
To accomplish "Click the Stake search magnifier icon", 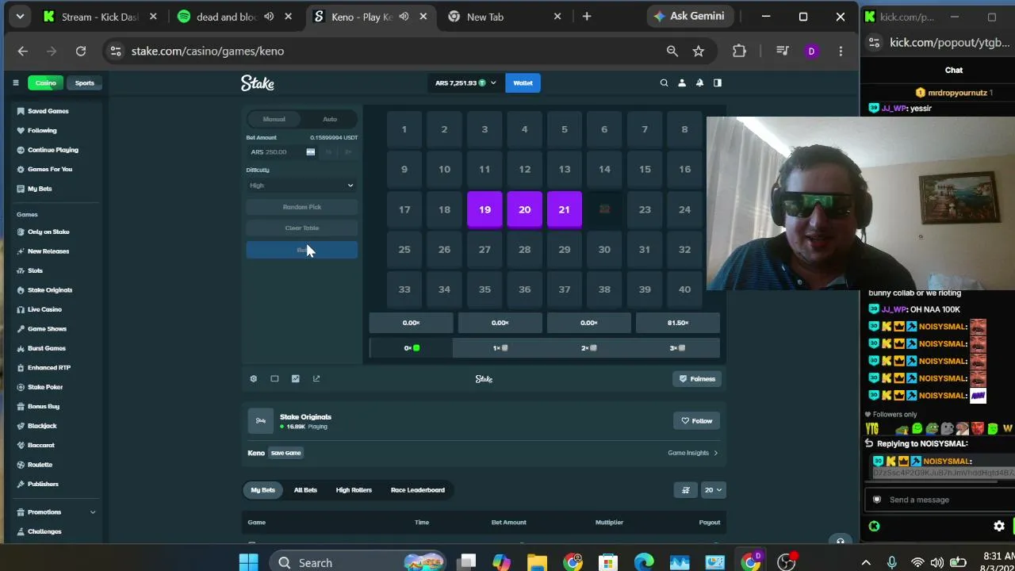I will tap(665, 82).
